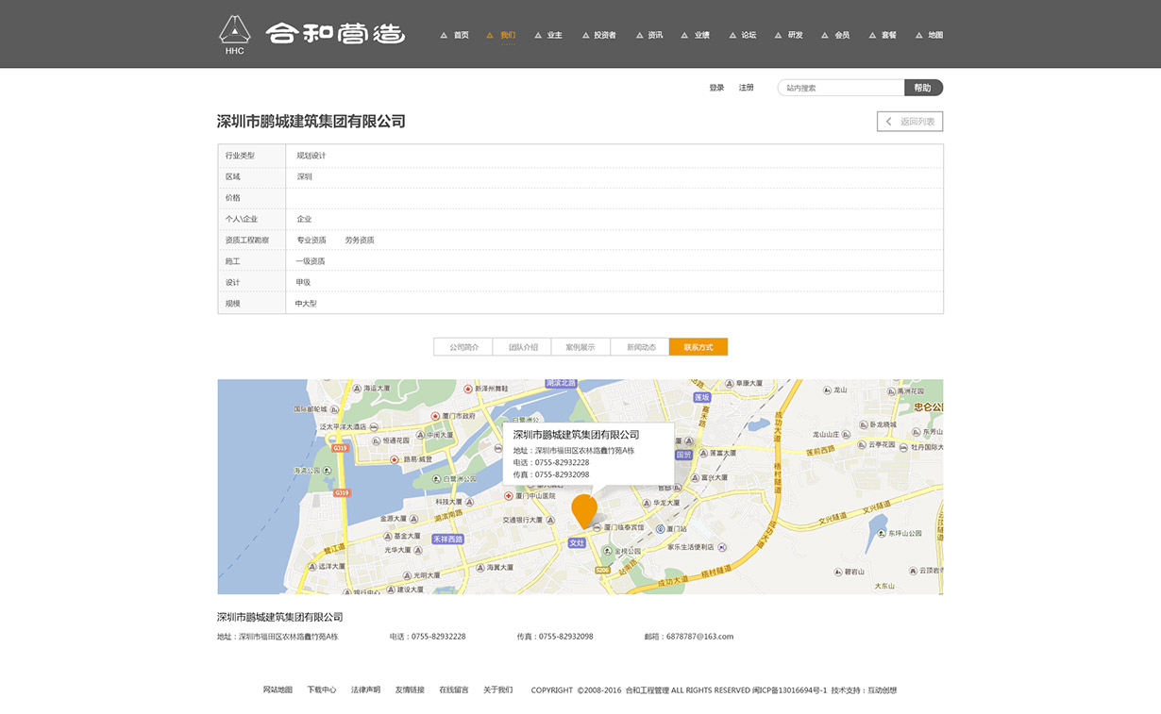Click the 中大型 value in 规模 row
Image resolution: width=1161 pixels, height=714 pixels.
click(307, 304)
